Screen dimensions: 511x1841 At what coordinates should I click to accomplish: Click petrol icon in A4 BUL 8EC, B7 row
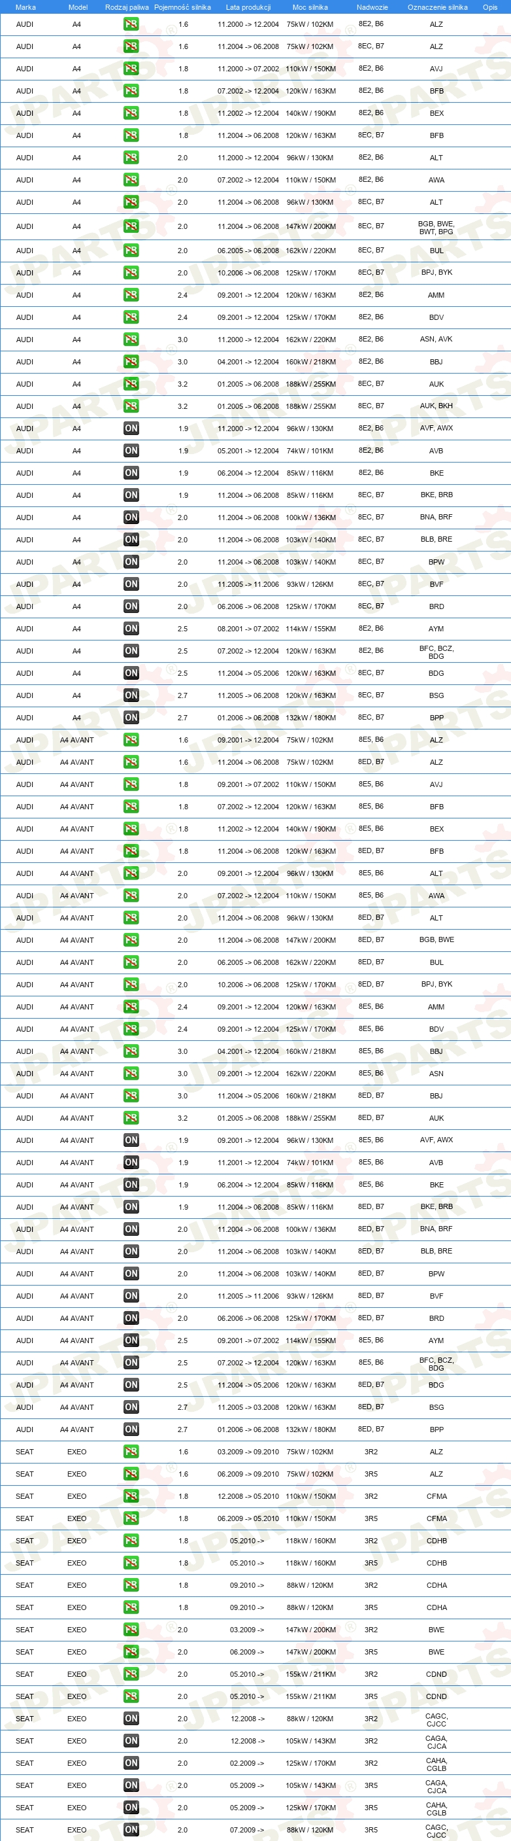[131, 251]
